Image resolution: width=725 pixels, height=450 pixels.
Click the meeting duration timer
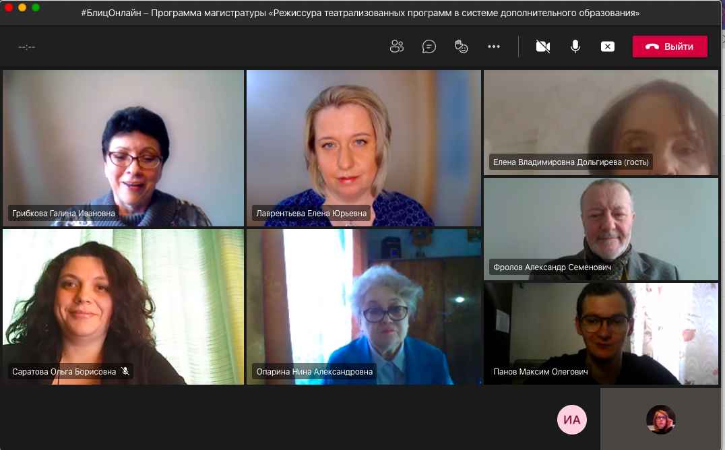pyautogui.click(x=27, y=47)
